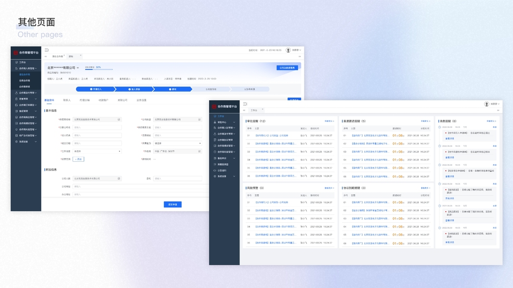This screenshot has width=513, height=288.
Task: Click 查看更多 link in 风险预警 card
Action: pos(329,188)
